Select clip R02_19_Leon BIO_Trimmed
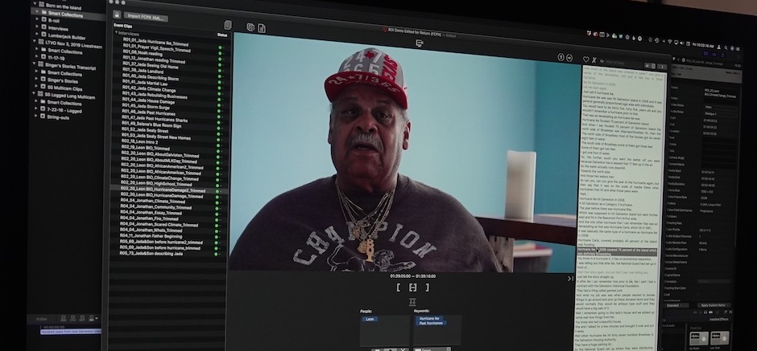757x351 pixels. pyautogui.click(x=145, y=147)
